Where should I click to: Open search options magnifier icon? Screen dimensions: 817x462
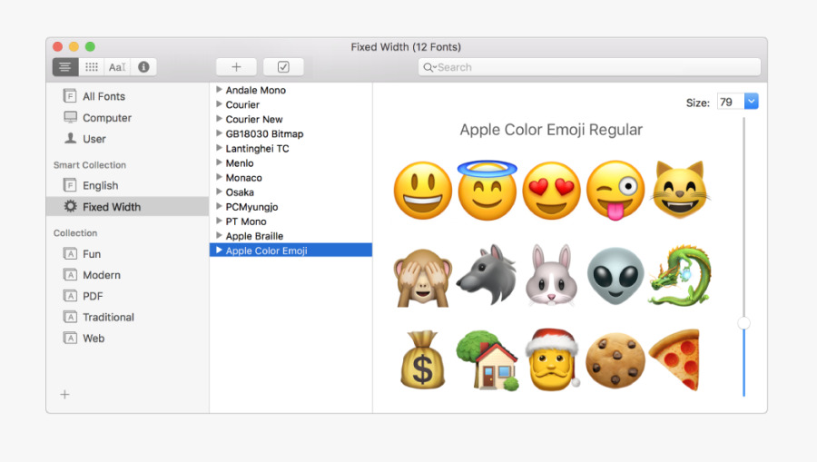tap(429, 67)
